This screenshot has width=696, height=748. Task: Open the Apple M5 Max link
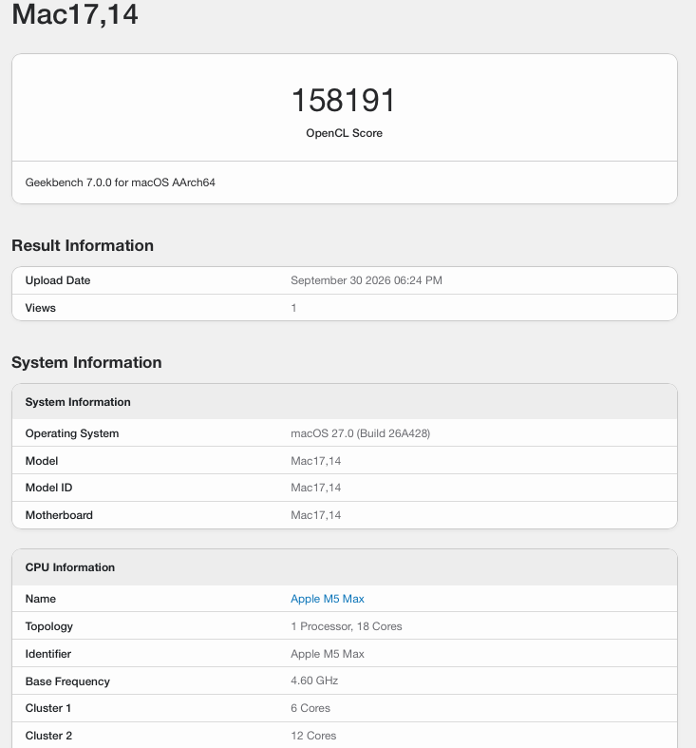[327, 599]
